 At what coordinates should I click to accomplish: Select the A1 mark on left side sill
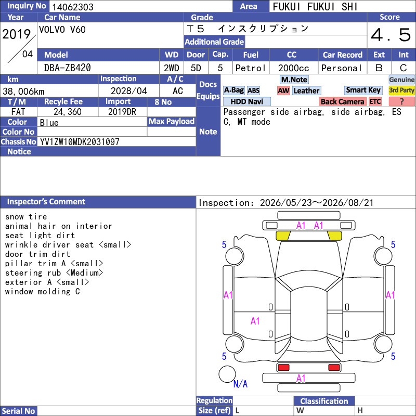tap(228, 295)
